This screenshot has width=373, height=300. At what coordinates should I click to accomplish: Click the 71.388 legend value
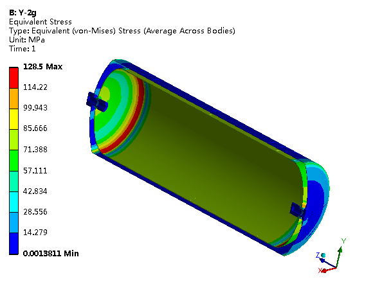coord(35,150)
